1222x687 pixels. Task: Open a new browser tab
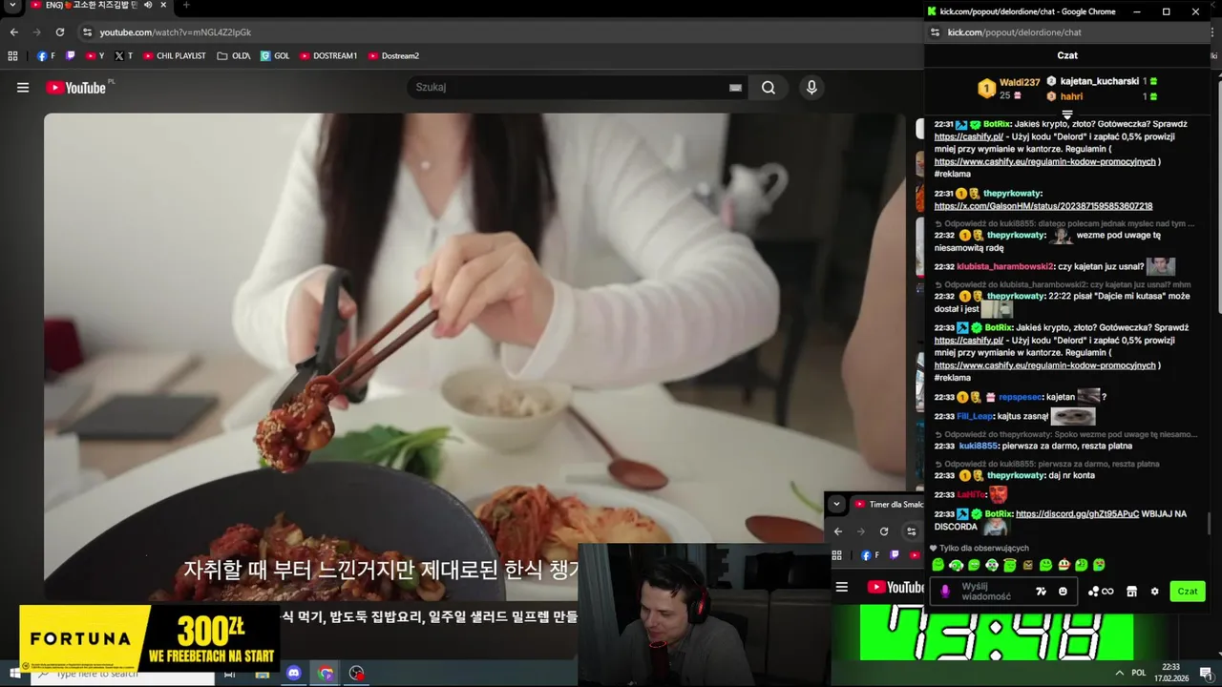(185, 6)
